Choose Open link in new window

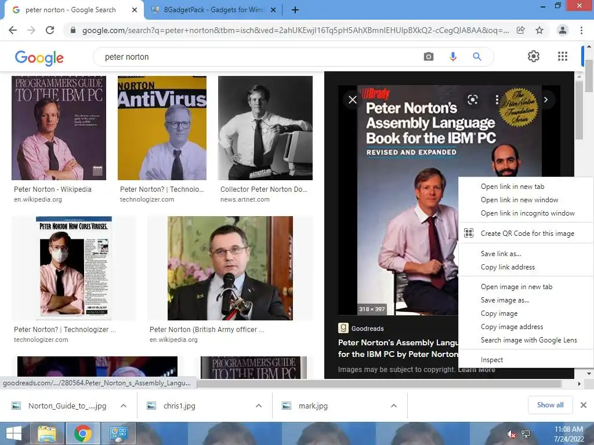click(x=526, y=200)
